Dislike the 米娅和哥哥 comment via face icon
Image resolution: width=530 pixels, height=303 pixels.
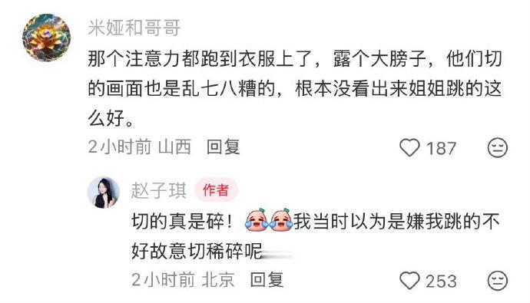498,147
